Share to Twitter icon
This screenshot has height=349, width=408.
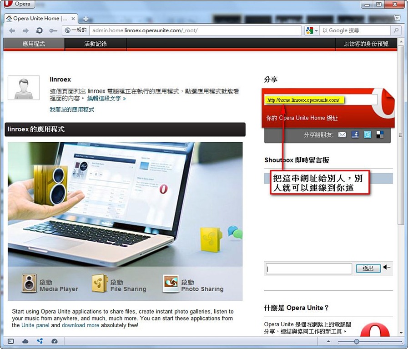tap(368, 135)
